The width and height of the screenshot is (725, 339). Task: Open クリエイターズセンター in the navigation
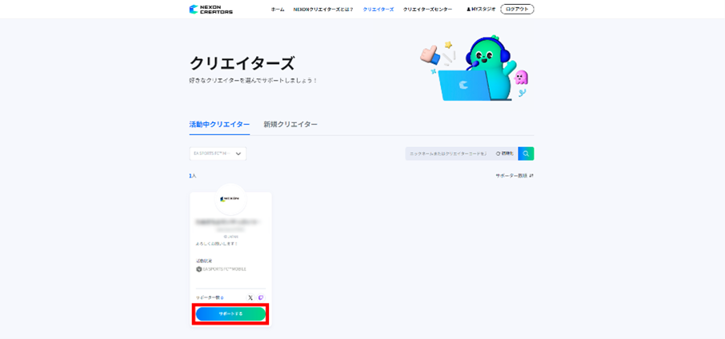pyautogui.click(x=427, y=10)
